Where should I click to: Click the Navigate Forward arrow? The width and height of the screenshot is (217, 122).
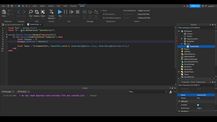click(24, 12)
